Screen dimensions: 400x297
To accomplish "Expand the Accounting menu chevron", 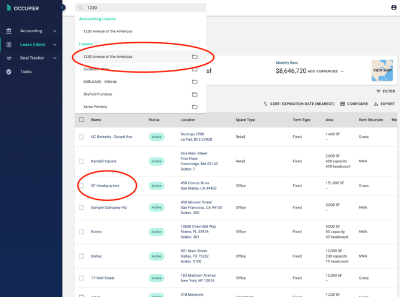I will click(x=54, y=31).
